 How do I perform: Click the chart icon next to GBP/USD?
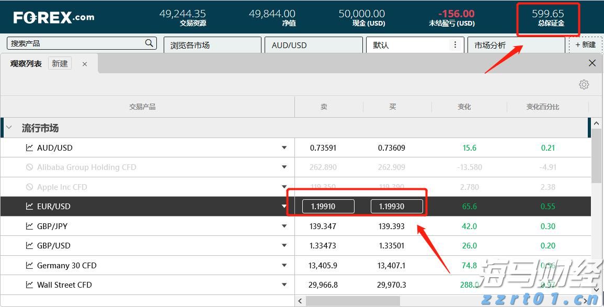click(30, 245)
